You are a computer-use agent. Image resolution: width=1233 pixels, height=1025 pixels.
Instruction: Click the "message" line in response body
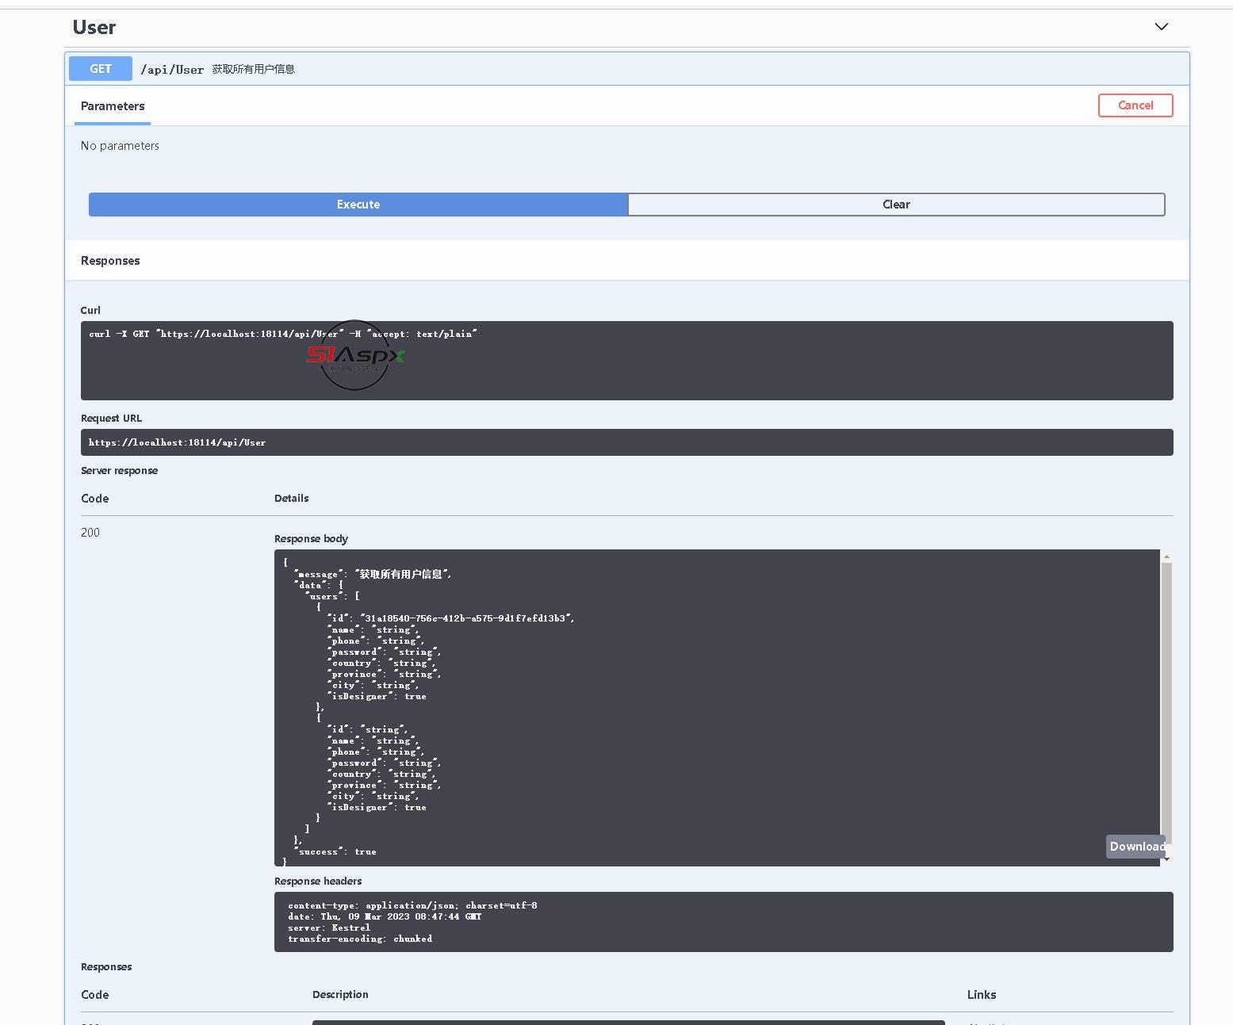[373, 574]
